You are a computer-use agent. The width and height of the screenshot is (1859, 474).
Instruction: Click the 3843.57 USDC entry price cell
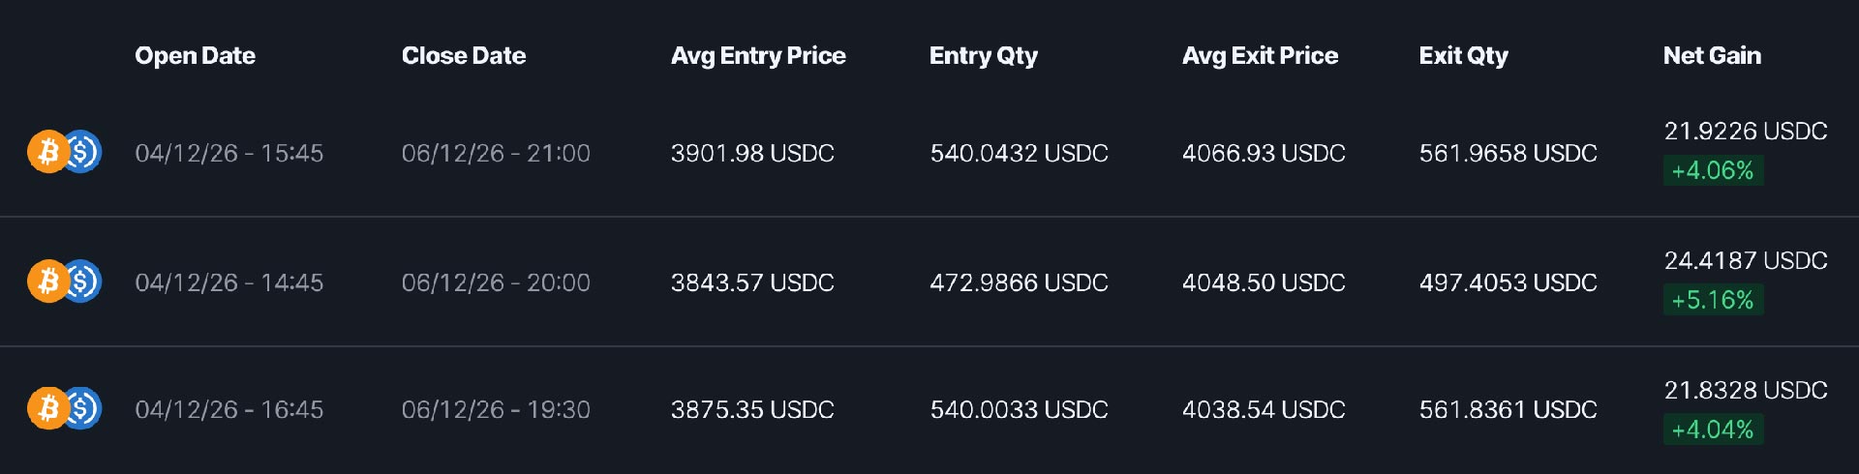point(752,282)
